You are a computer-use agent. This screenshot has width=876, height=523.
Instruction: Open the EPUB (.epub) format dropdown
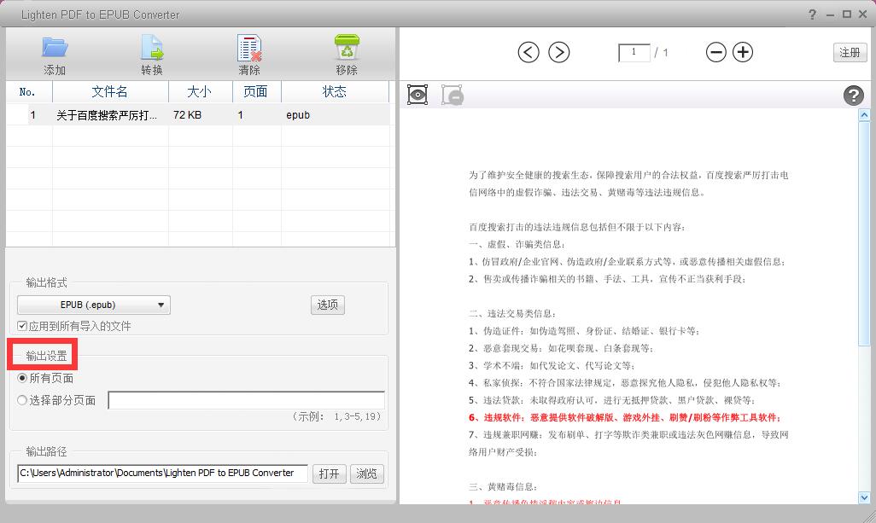[x=94, y=305]
